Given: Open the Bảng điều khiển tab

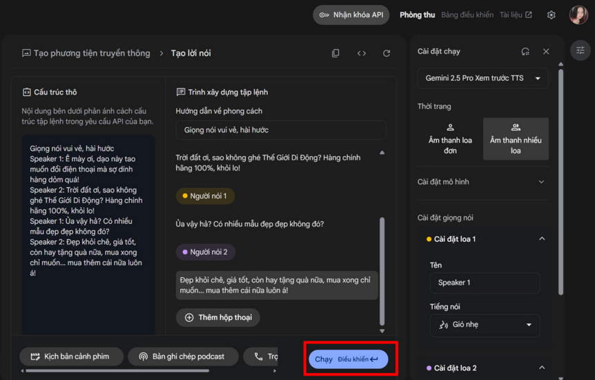Looking at the screenshot, I should point(467,15).
